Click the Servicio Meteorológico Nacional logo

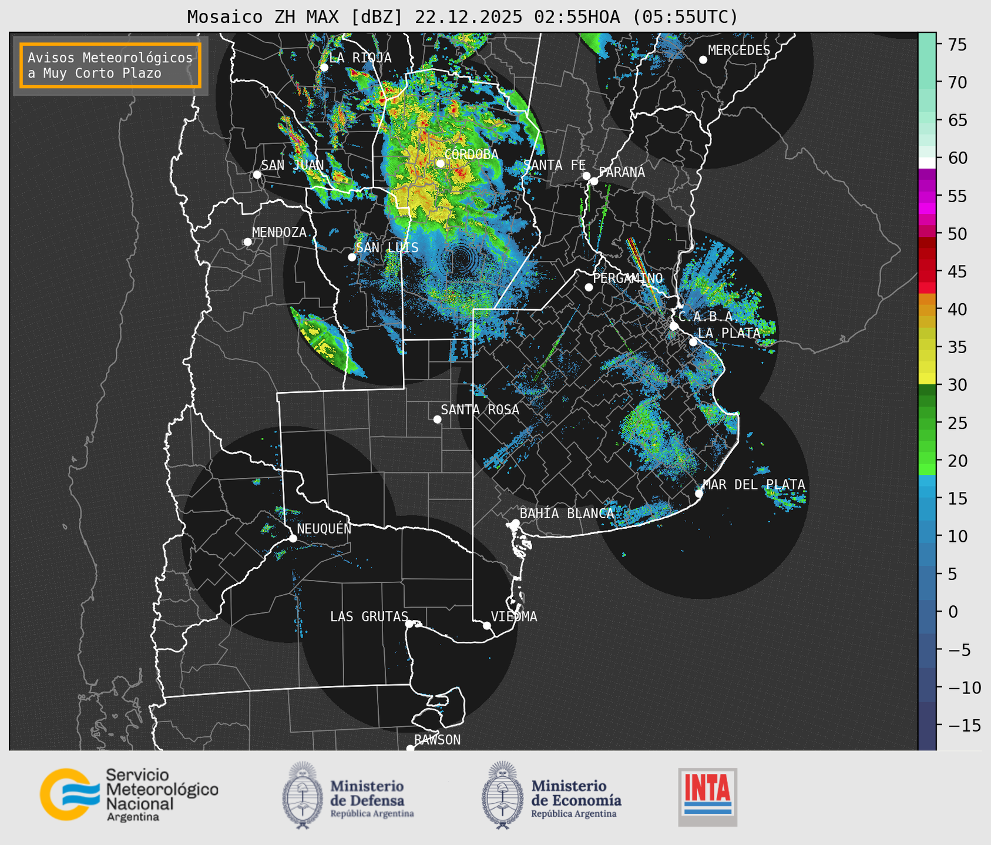point(129,794)
